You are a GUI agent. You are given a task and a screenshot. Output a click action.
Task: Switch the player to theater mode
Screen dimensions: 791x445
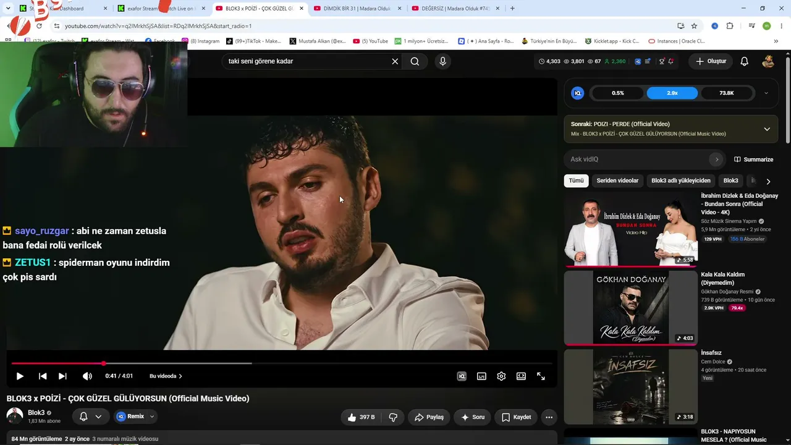(x=521, y=376)
